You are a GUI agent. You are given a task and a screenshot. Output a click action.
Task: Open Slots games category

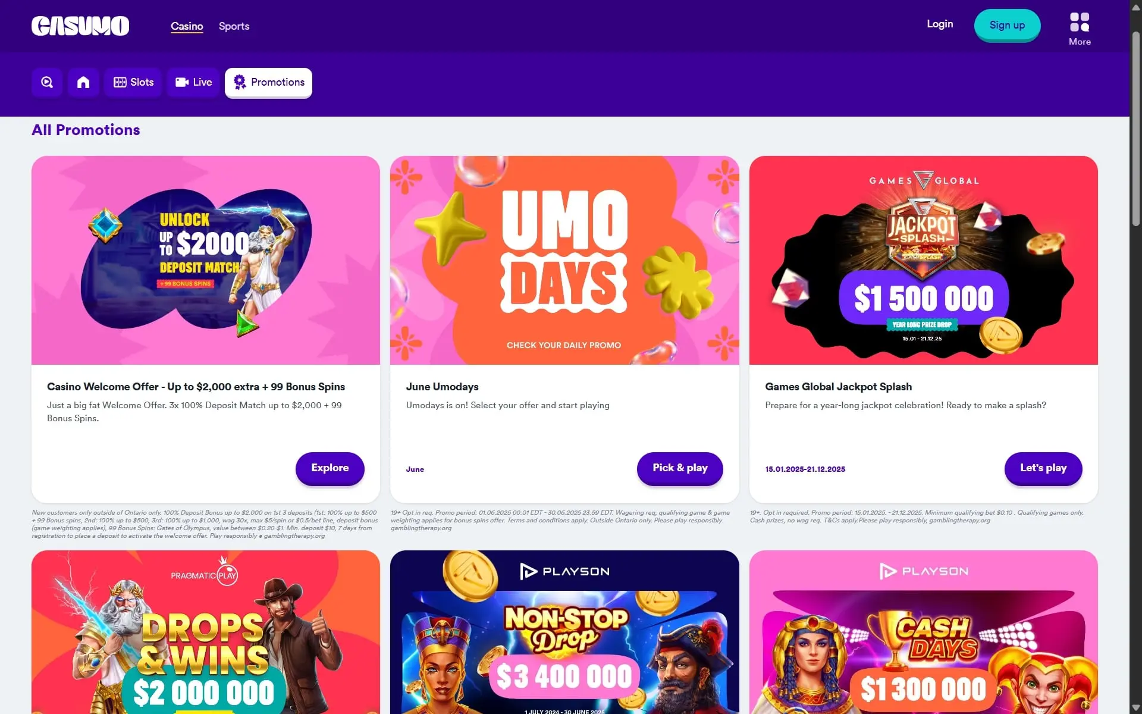133,82
